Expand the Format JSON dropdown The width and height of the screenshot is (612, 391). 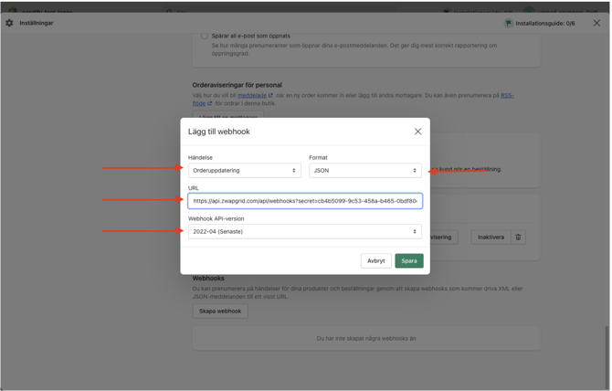(364, 171)
